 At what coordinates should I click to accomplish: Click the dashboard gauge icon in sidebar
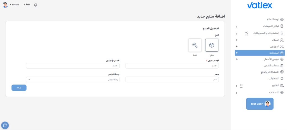pos(282,20)
